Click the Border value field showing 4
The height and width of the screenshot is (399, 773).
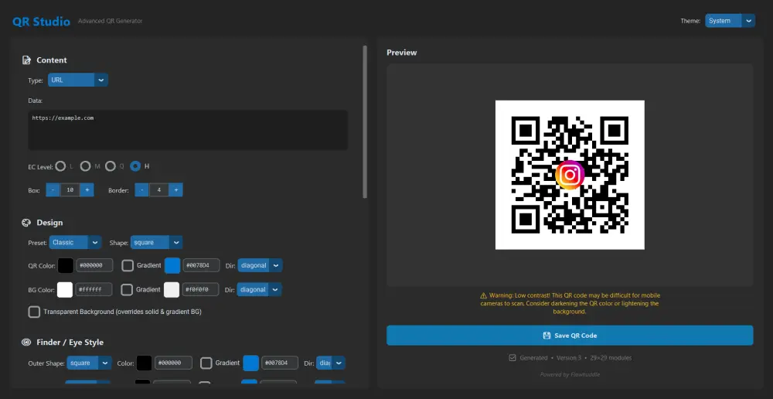158,190
